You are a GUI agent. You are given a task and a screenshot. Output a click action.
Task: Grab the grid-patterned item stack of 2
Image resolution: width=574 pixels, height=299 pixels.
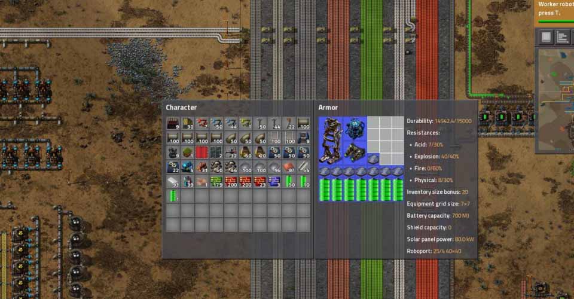216,152
